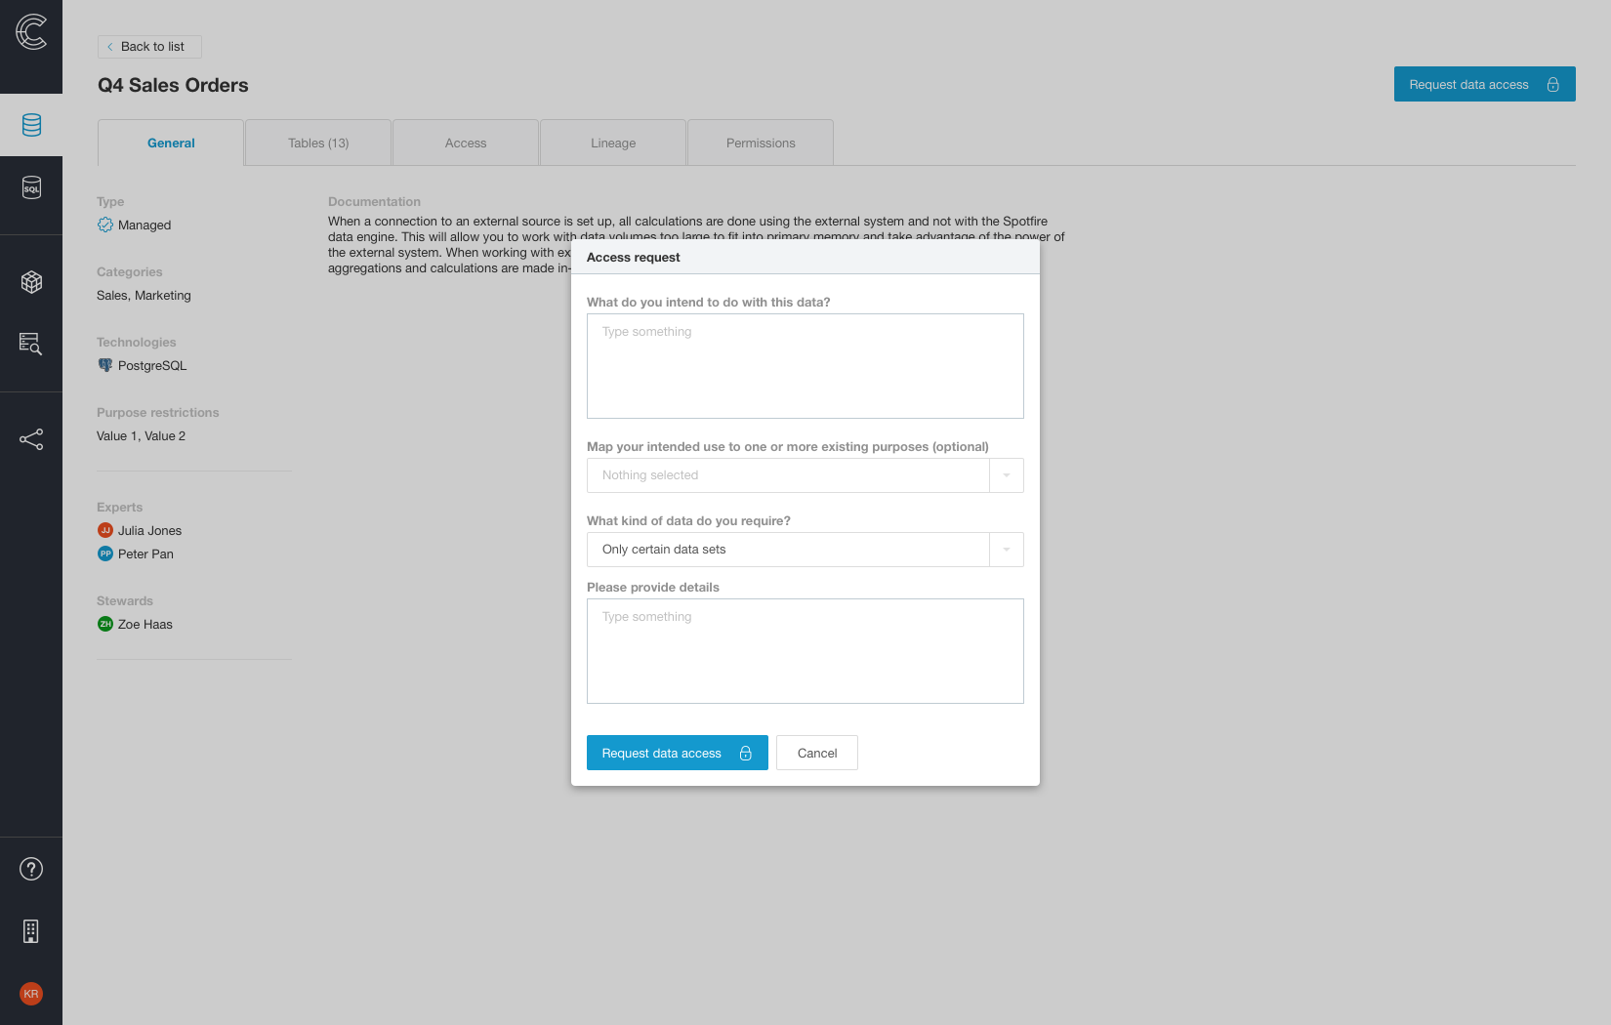Viewport: 1611px width, 1025px height.
Task: Click lock icon in top Request data access
Action: [x=1553, y=85]
